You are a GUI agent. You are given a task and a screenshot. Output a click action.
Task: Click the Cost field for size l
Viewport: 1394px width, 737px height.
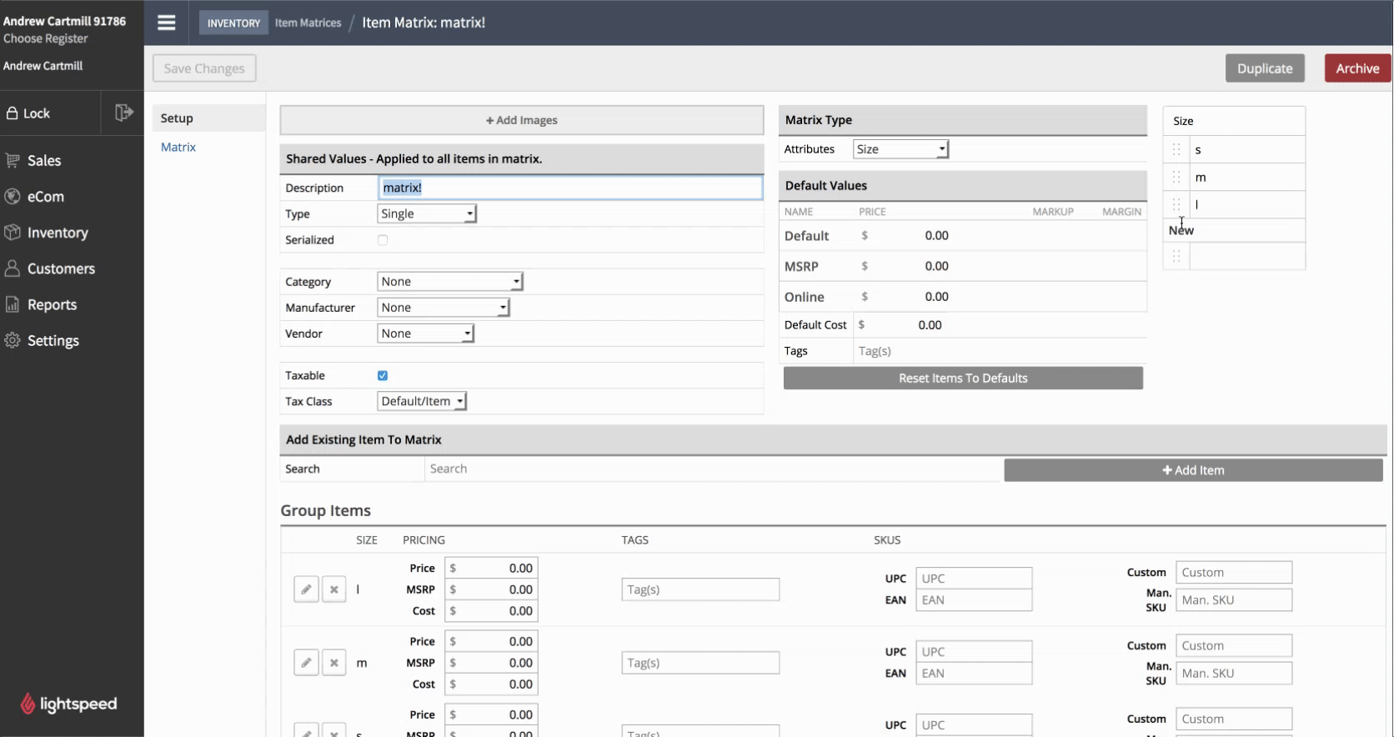492,611
